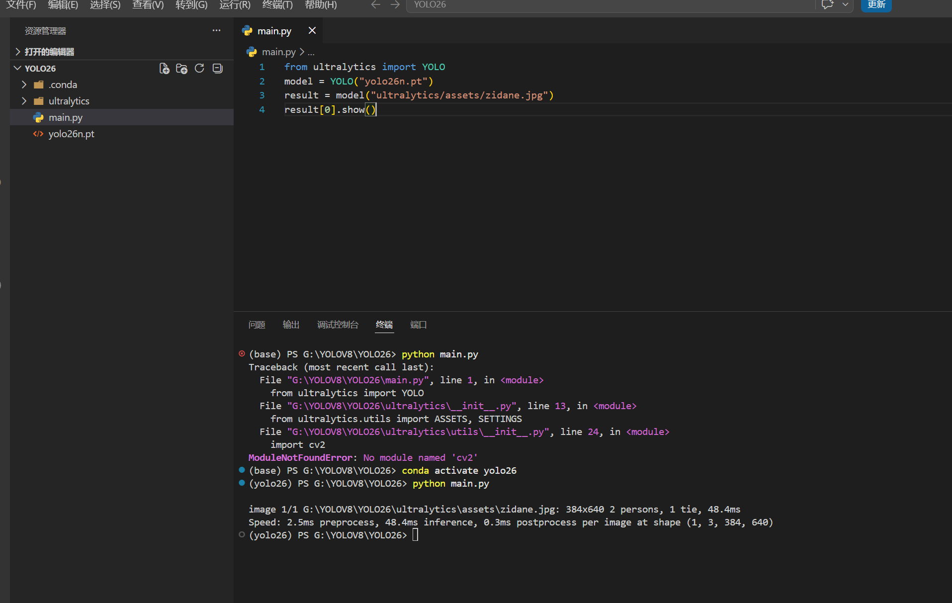Click the image 1/1 zidane.jpg result line

click(494, 509)
